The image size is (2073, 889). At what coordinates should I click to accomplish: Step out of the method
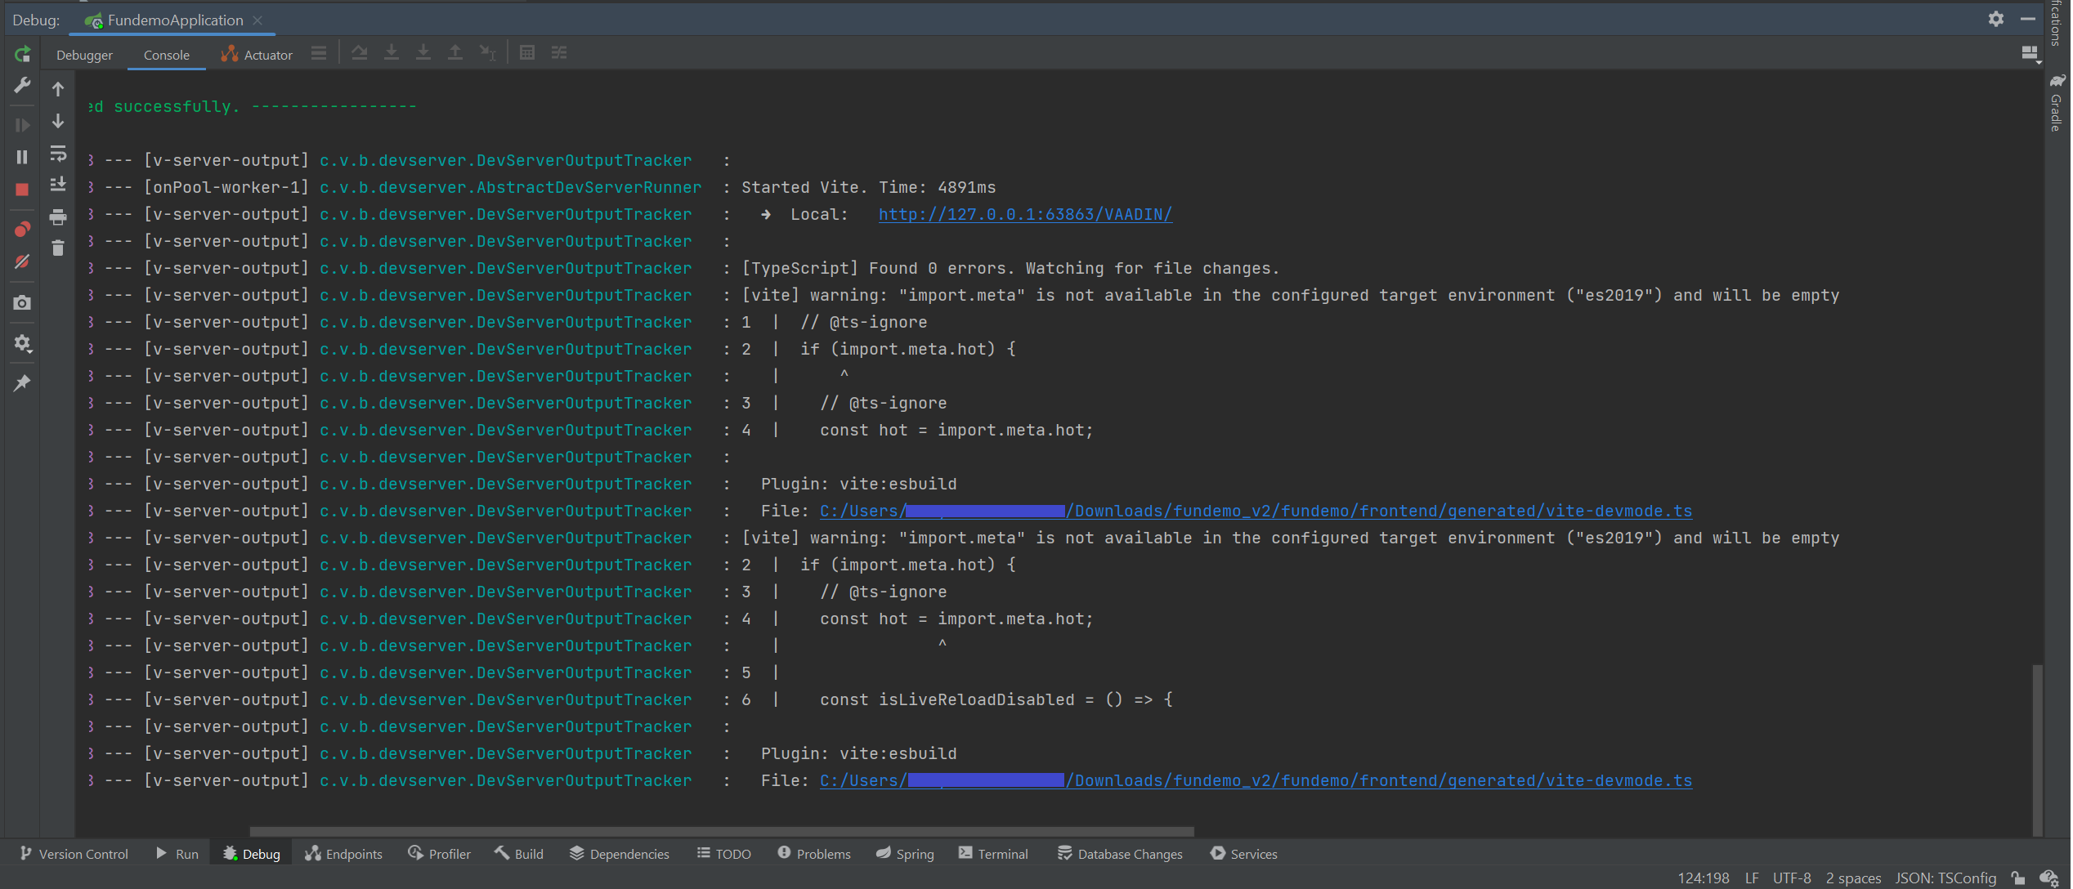point(455,53)
